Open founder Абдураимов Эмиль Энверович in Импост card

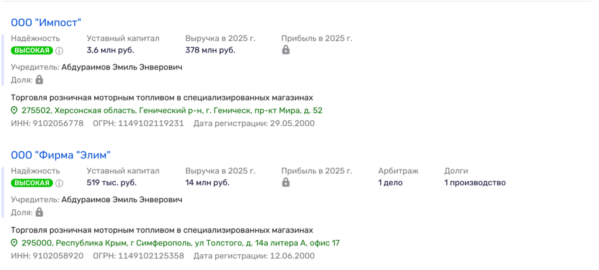pos(122,67)
